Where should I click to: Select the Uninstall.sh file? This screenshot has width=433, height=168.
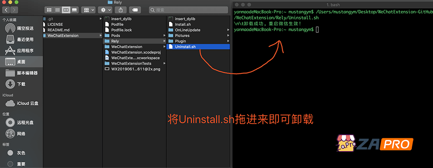[x=198, y=47]
